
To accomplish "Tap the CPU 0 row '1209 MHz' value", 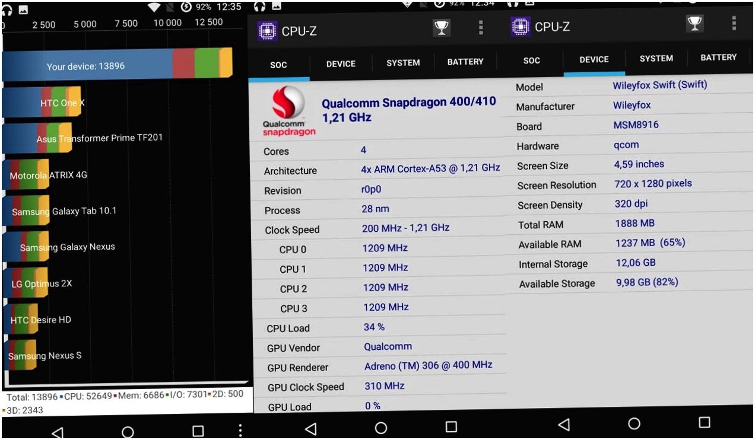I will pos(385,248).
